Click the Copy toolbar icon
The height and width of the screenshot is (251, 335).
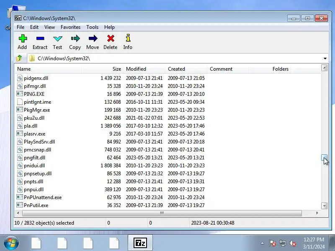pyautogui.click(x=75, y=38)
